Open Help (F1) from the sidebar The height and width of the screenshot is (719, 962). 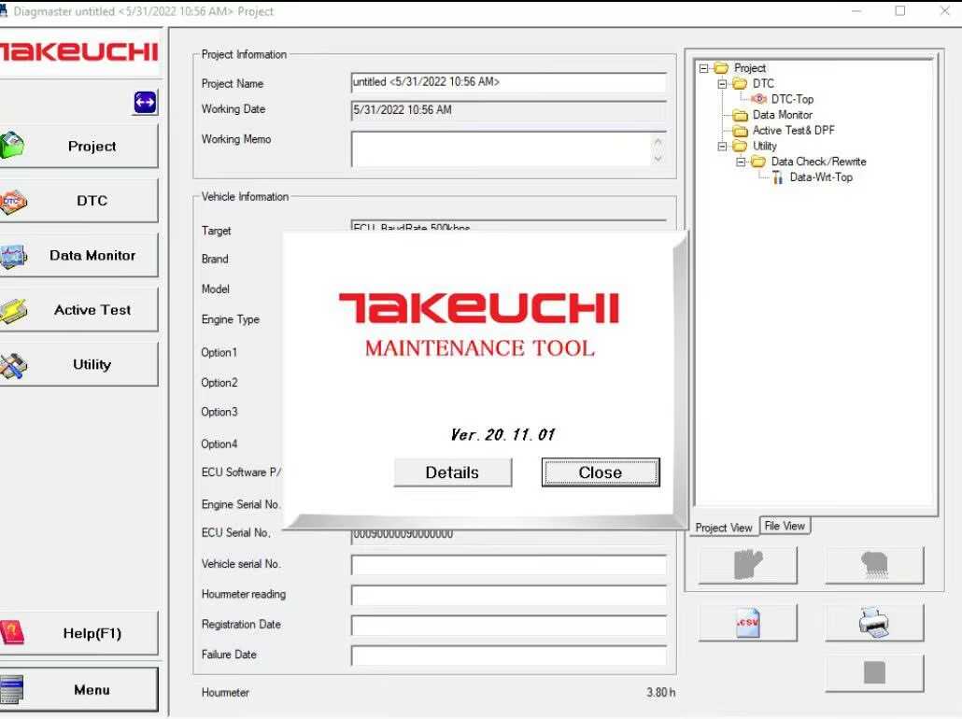pos(79,633)
